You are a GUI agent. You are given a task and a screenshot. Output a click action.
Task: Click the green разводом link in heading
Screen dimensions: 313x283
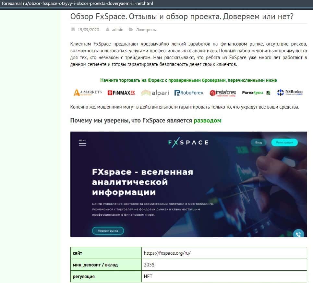coord(208,121)
